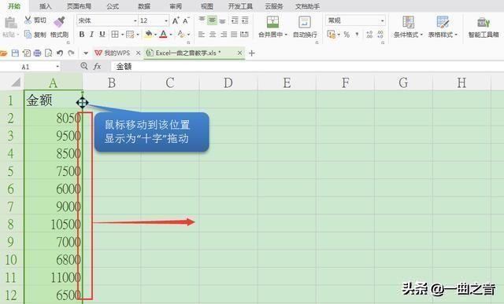Click the cell borders icon

pyautogui.click(x=115, y=35)
